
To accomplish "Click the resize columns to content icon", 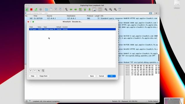I will tap(120, 10).
